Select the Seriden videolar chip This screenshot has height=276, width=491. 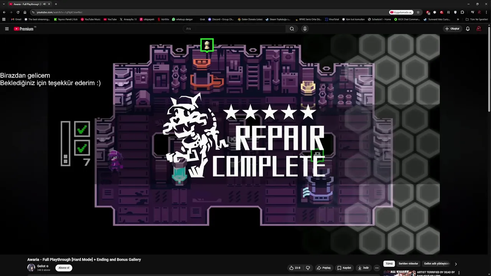pos(408,264)
